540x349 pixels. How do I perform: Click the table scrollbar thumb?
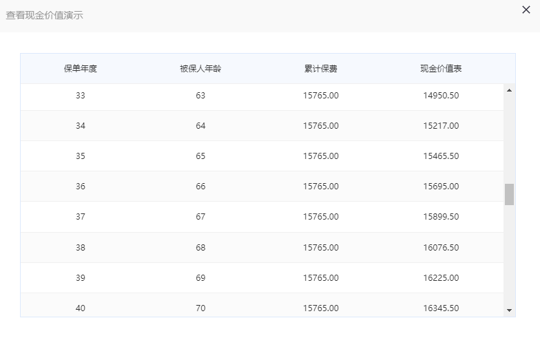tap(510, 194)
